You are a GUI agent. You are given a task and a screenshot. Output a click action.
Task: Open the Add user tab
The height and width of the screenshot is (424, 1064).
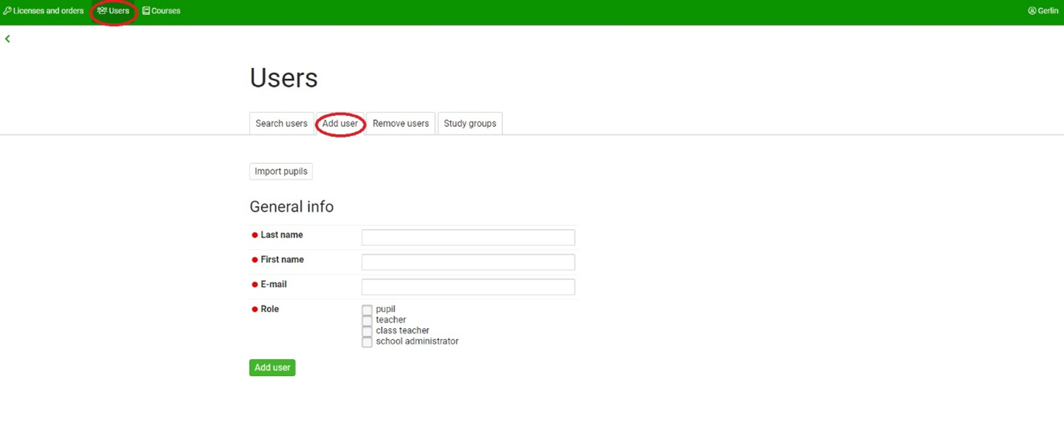point(340,124)
